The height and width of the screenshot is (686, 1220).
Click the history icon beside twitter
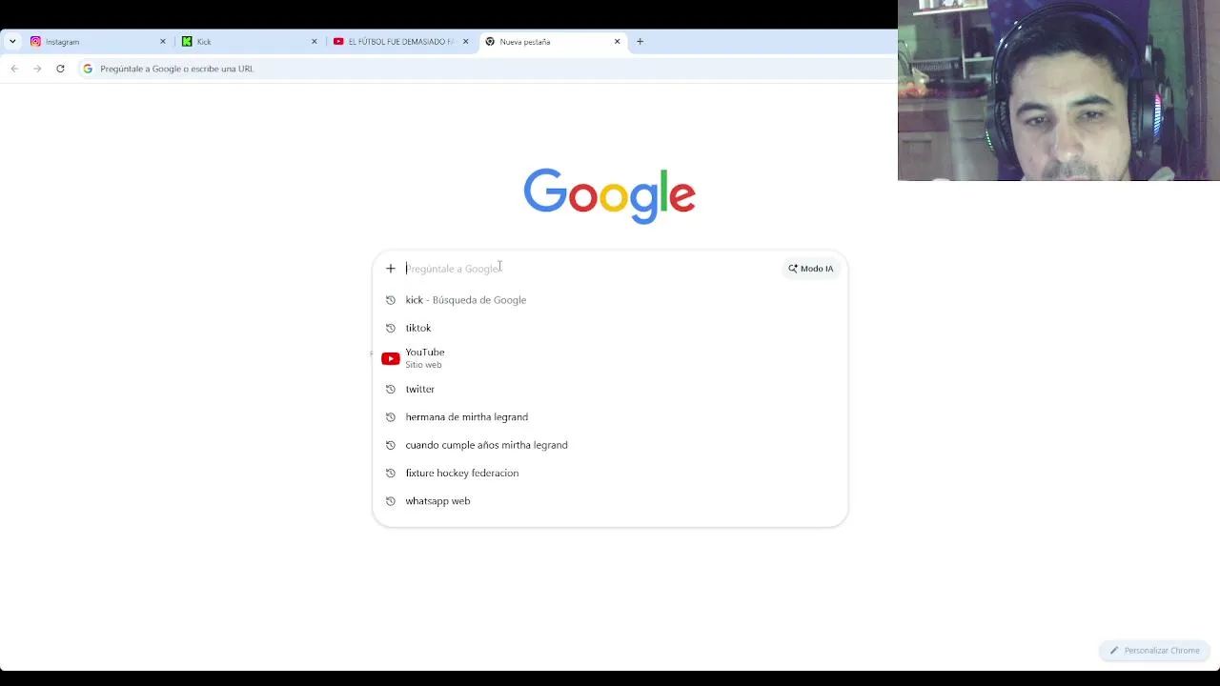click(390, 389)
